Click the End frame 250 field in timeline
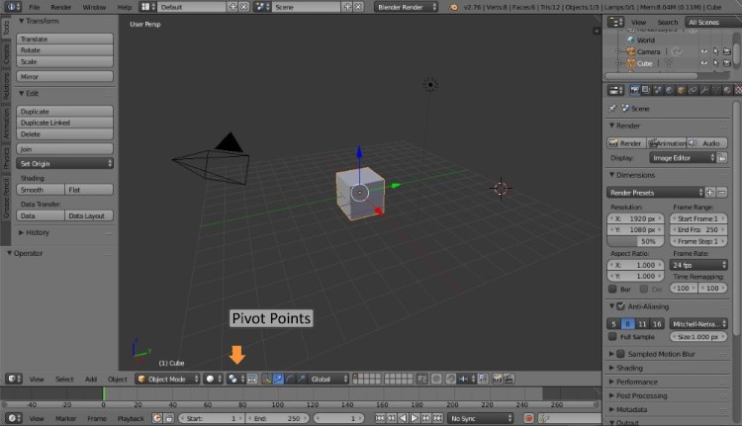This screenshot has height=426, width=742. [276, 418]
